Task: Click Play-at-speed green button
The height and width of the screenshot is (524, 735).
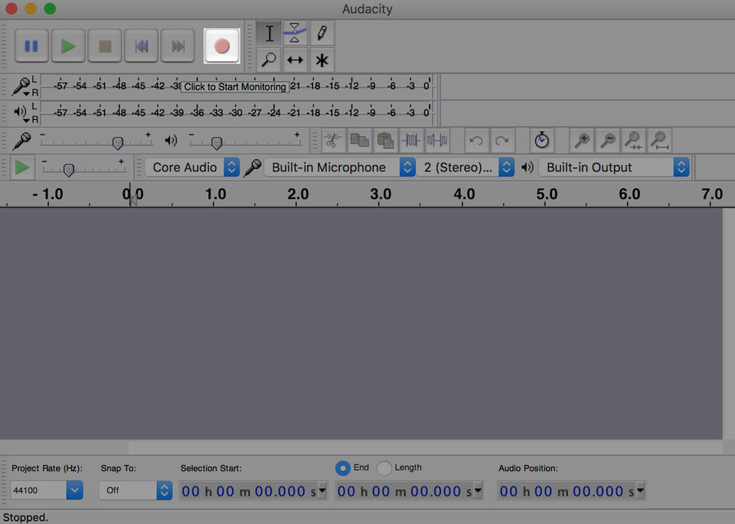Action: pos(22,168)
